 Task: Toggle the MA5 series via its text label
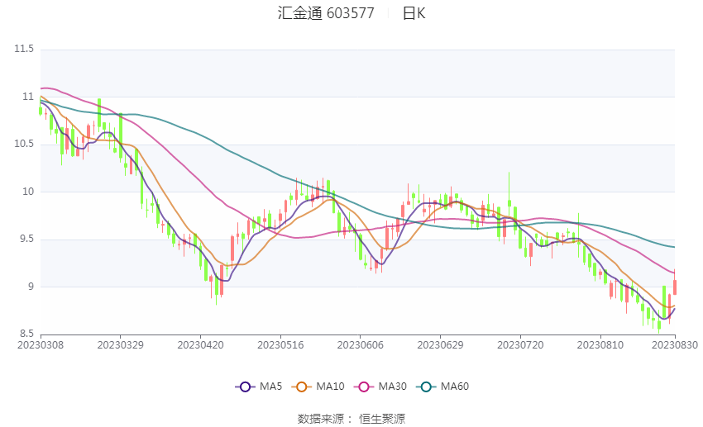270,387
